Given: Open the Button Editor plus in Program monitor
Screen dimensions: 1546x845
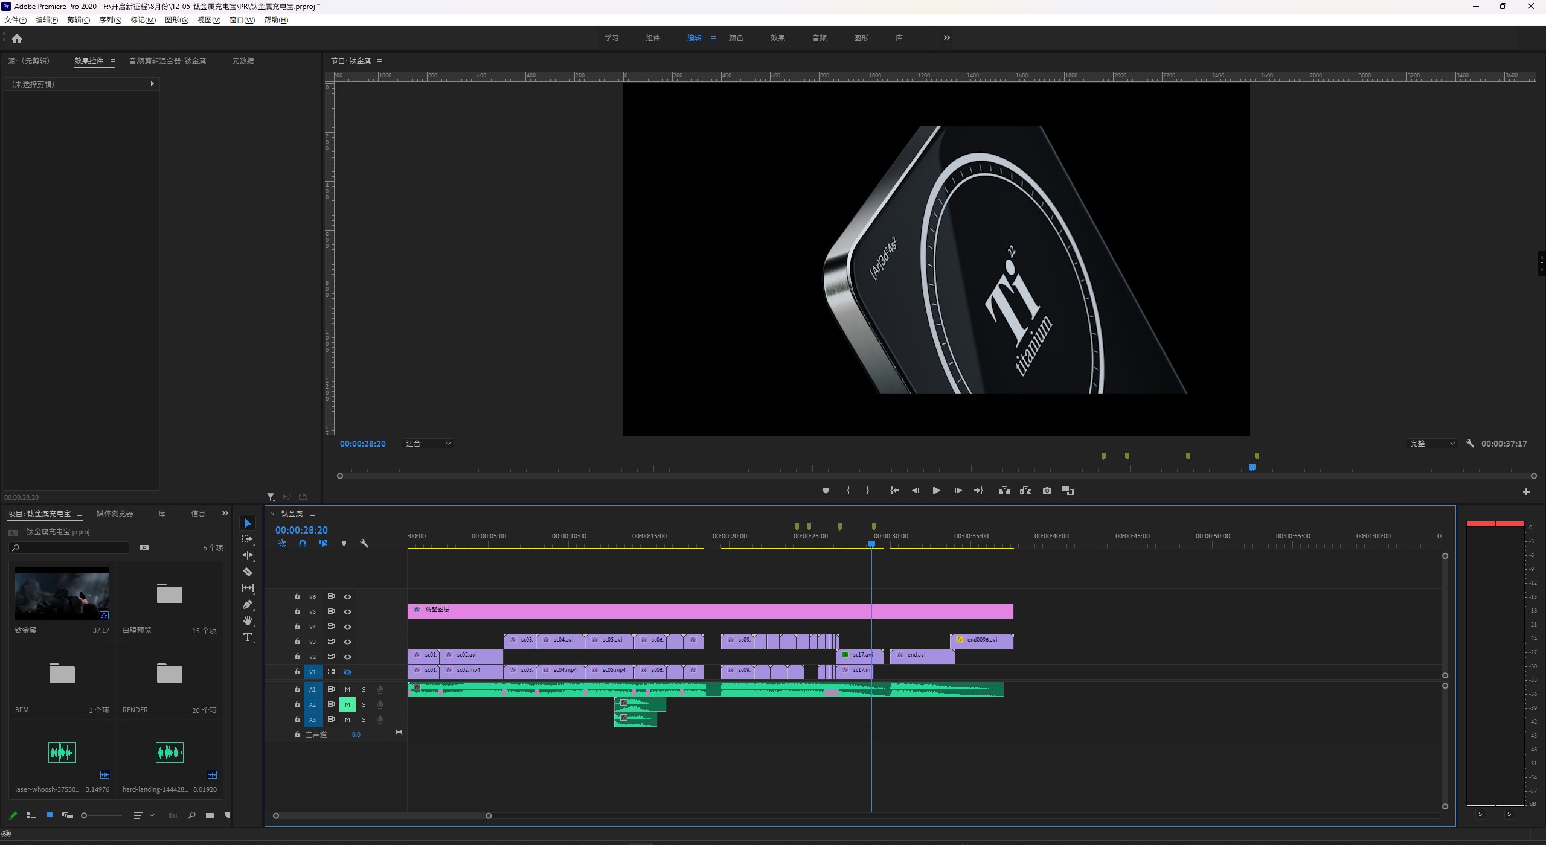Looking at the screenshot, I should click(1526, 491).
